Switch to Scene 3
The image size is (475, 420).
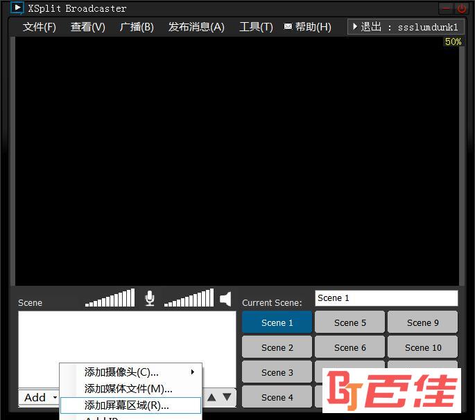click(277, 372)
